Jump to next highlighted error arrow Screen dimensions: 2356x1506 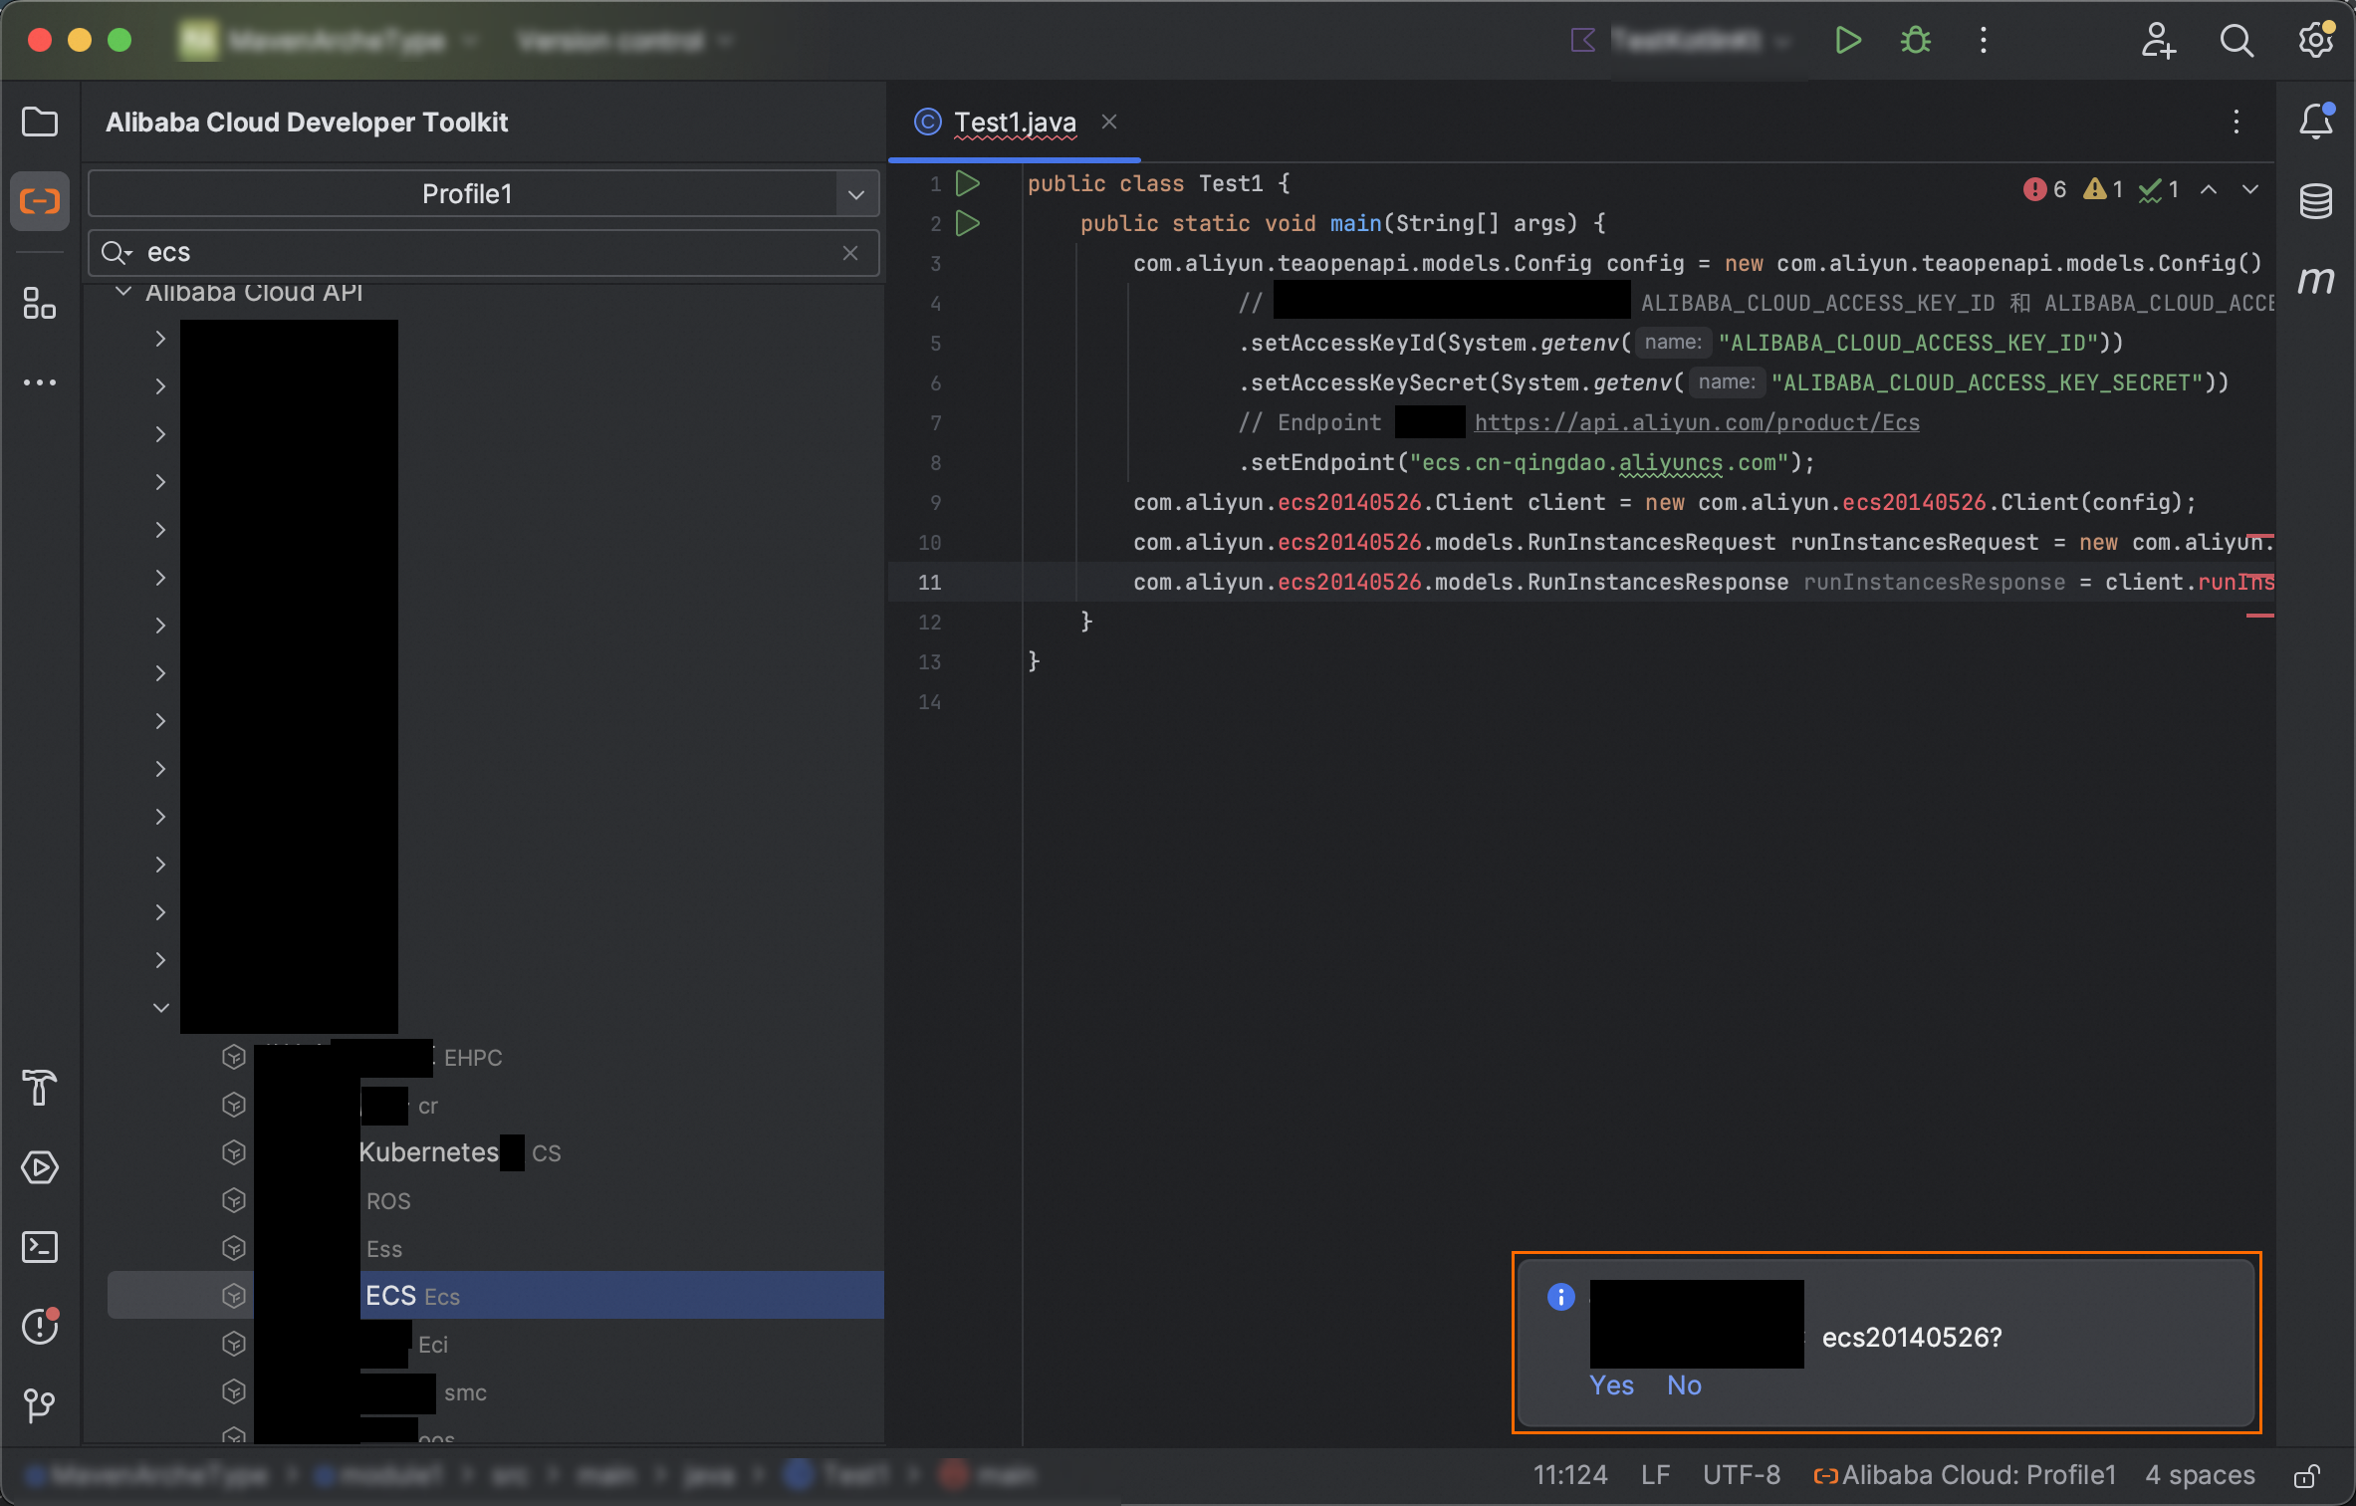[x=2250, y=189]
